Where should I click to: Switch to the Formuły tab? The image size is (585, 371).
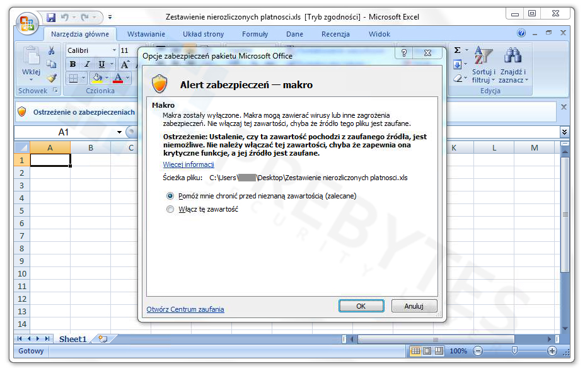[255, 34]
